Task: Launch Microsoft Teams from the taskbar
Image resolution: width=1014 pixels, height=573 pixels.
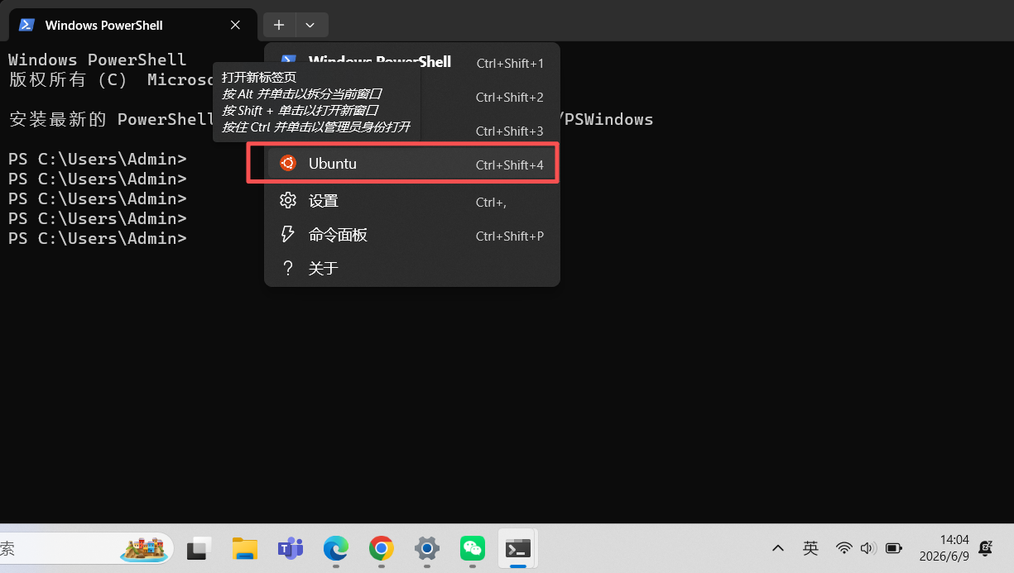Action: pyautogui.click(x=290, y=547)
